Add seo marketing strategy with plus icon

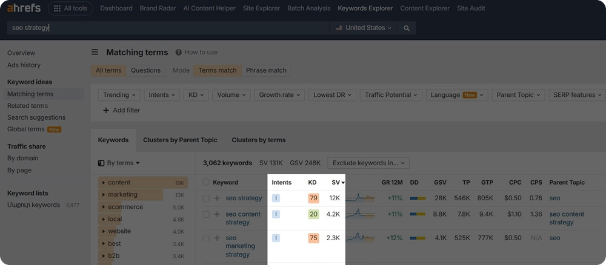tap(217, 238)
